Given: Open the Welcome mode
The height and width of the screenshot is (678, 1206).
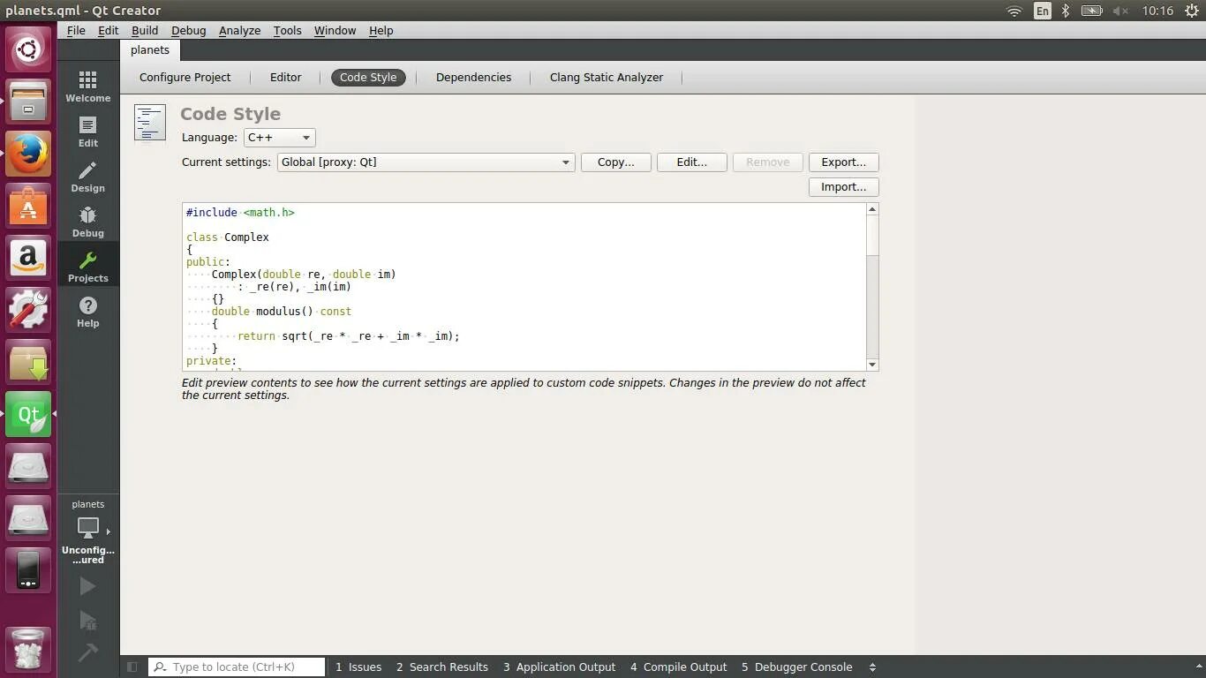Looking at the screenshot, I should (87, 87).
